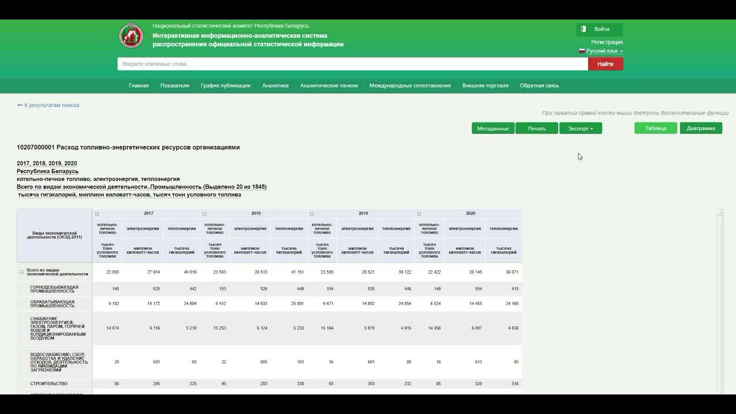Click the table's vertical scrollbar track
736x414 pixels.
[720, 305]
